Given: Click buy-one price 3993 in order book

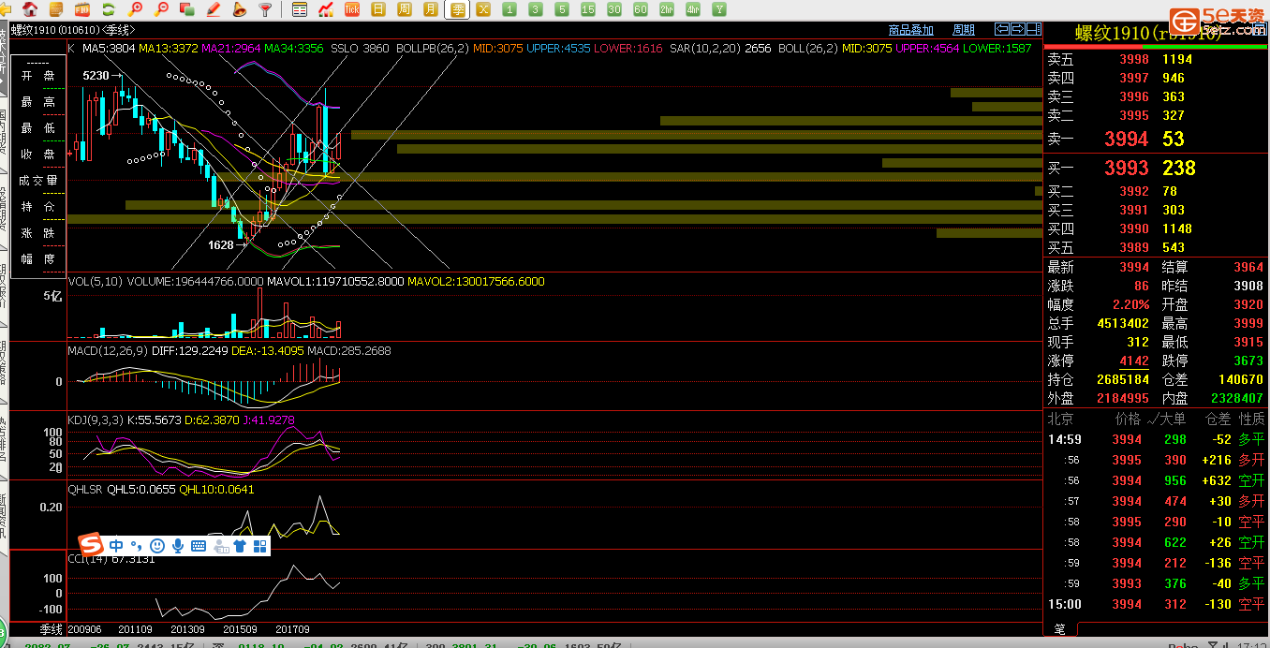Looking at the screenshot, I should 1127,169.
